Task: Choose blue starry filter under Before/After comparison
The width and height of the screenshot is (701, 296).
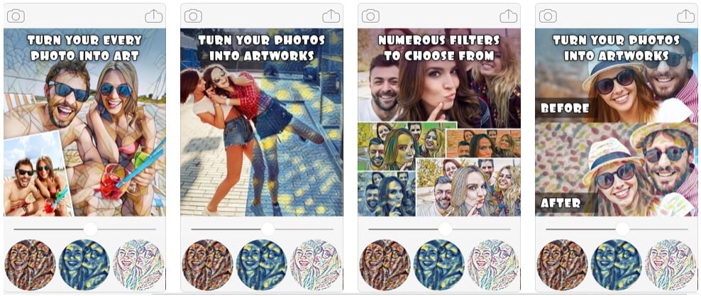Action: pyautogui.click(x=617, y=265)
